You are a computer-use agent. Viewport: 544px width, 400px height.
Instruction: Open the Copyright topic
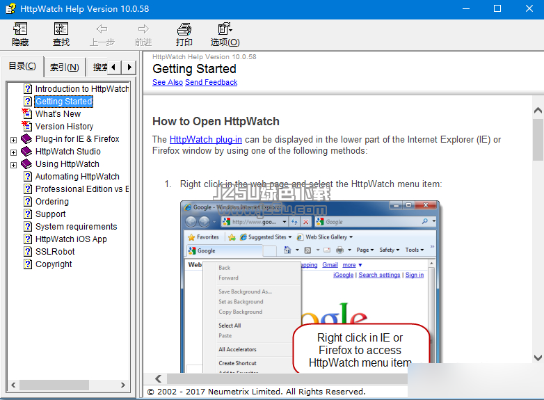(54, 264)
